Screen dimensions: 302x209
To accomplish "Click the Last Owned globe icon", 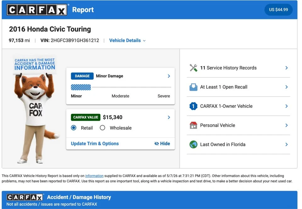I will (193, 144).
